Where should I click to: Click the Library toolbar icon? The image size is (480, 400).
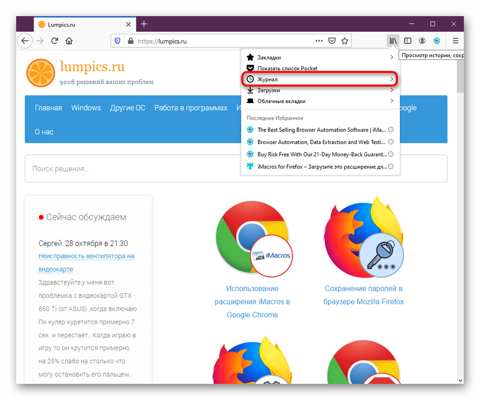[393, 41]
